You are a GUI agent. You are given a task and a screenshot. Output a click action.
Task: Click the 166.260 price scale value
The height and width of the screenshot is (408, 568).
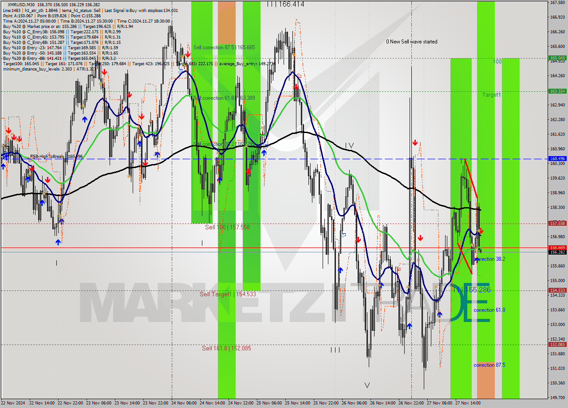tap(558, 32)
